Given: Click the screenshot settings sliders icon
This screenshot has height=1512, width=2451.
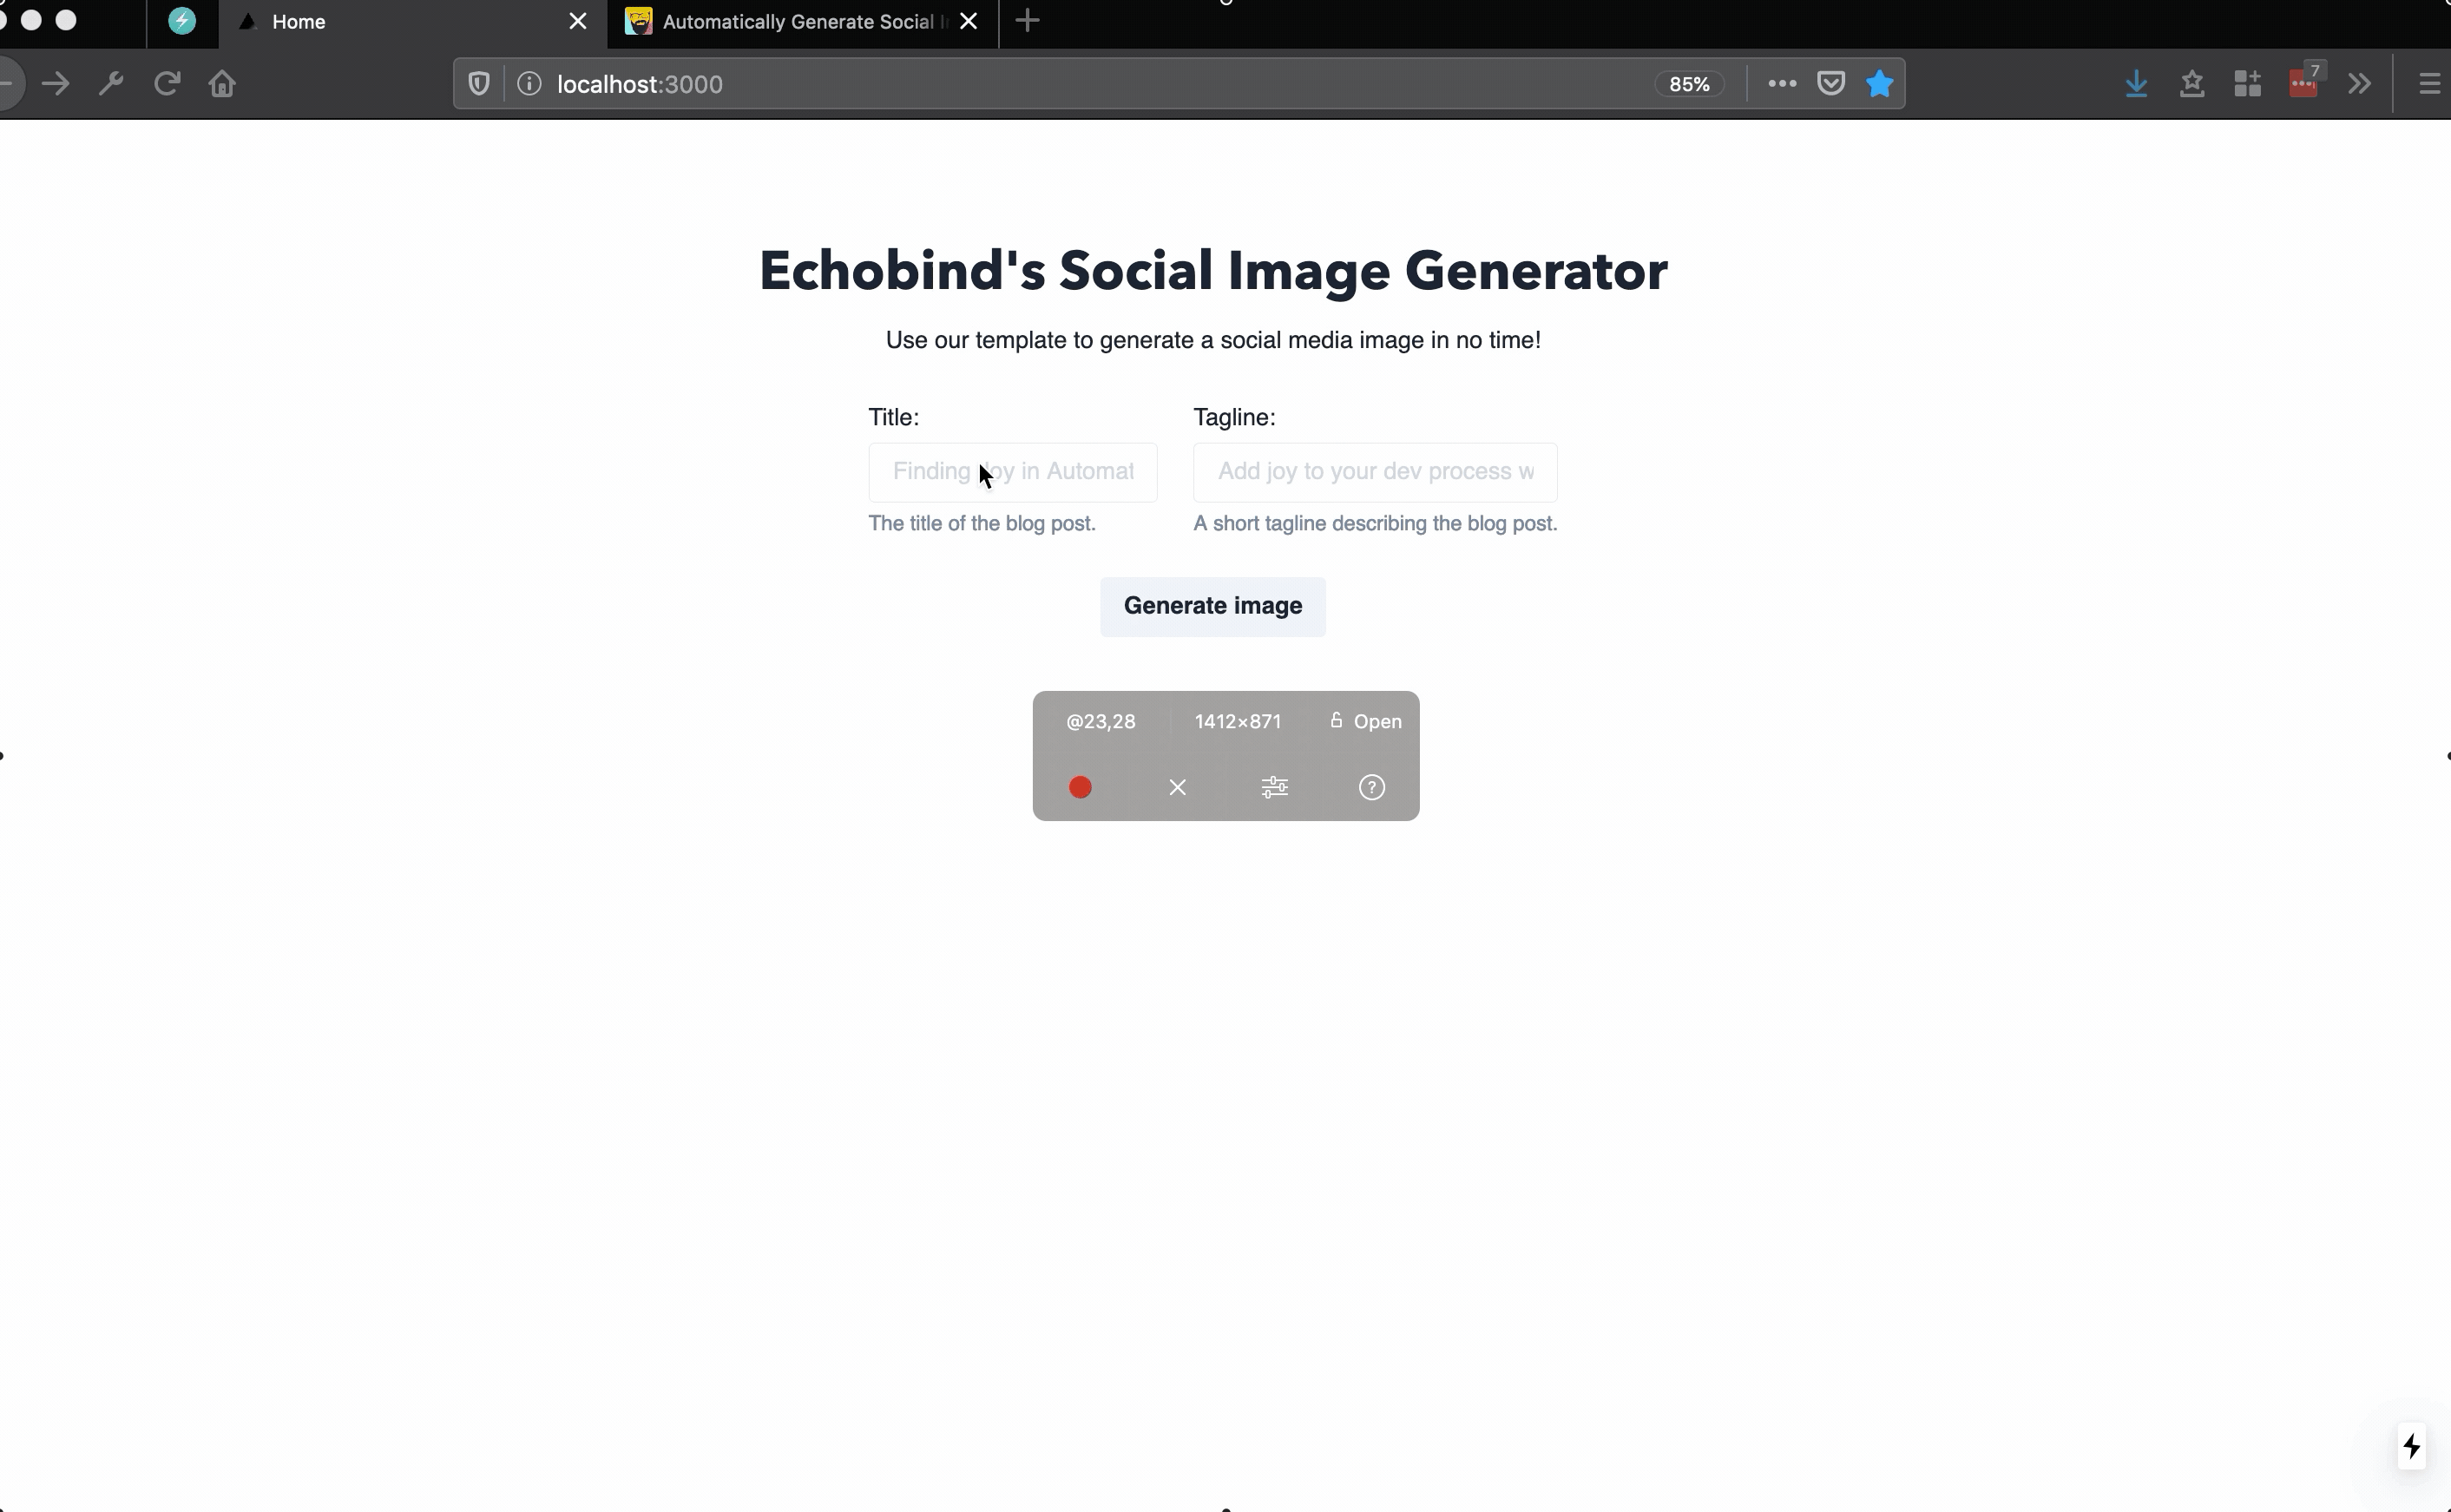Looking at the screenshot, I should [1274, 786].
